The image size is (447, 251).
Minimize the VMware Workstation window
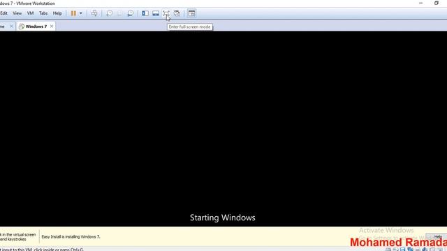[420, 3]
